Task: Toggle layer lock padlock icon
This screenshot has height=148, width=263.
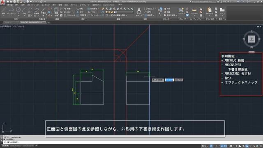Action: 112,12
